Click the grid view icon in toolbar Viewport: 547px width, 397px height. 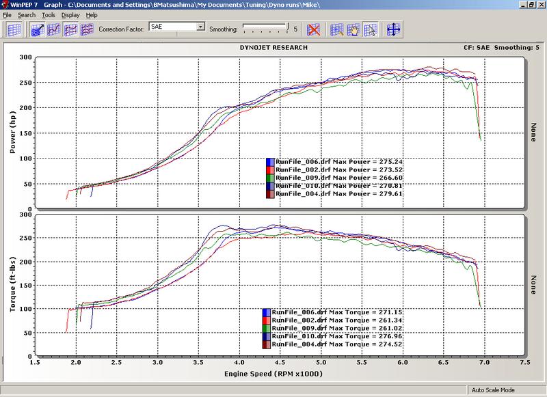coord(14,29)
